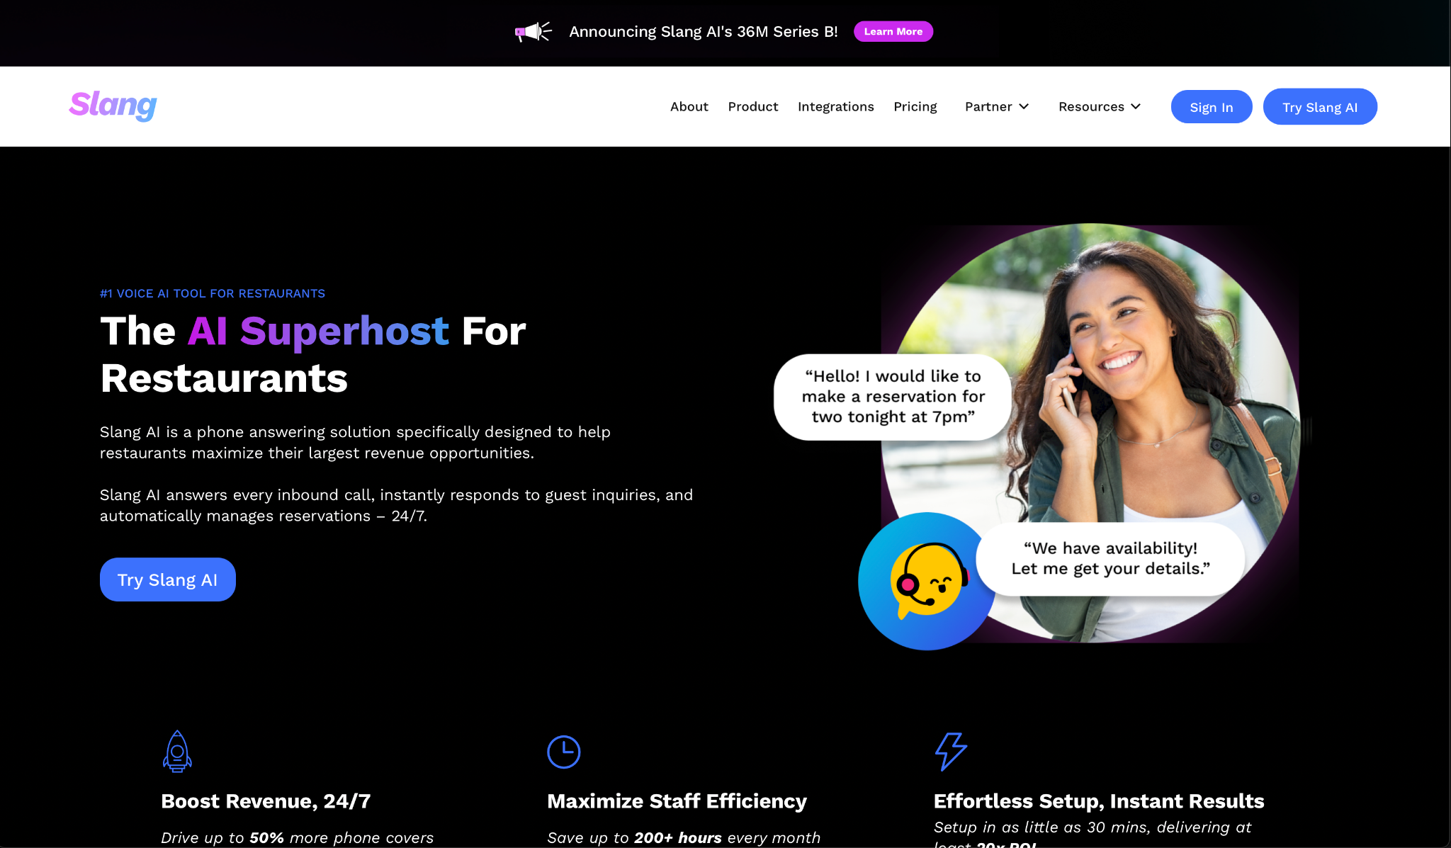The width and height of the screenshot is (1451, 848).
Task: Click the Boost Revenue, 24/7 heading
Action: click(x=266, y=801)
